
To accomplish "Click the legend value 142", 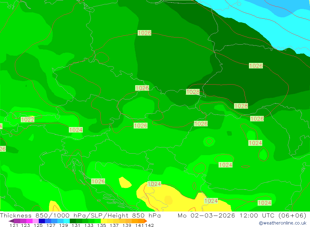I will (149, 225).
